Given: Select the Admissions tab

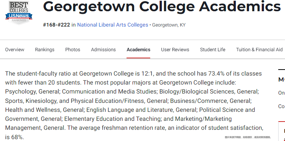Looking at the screenshot, I should [103, 50].
